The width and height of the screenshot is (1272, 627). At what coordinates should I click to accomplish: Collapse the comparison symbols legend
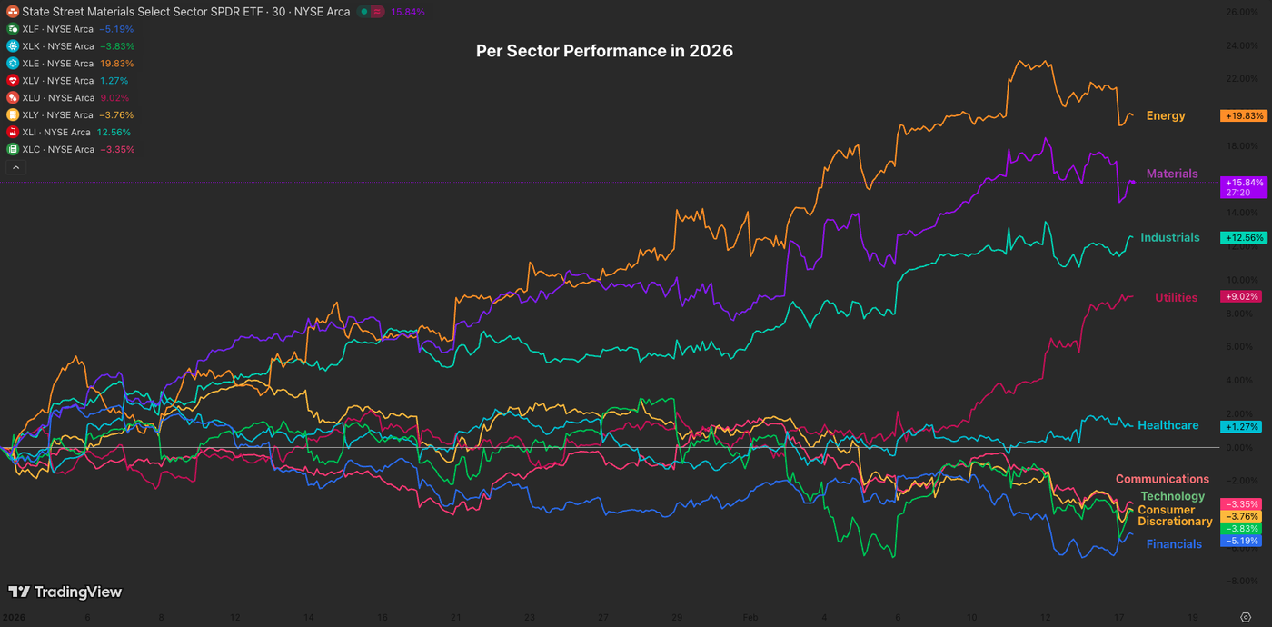14,167
